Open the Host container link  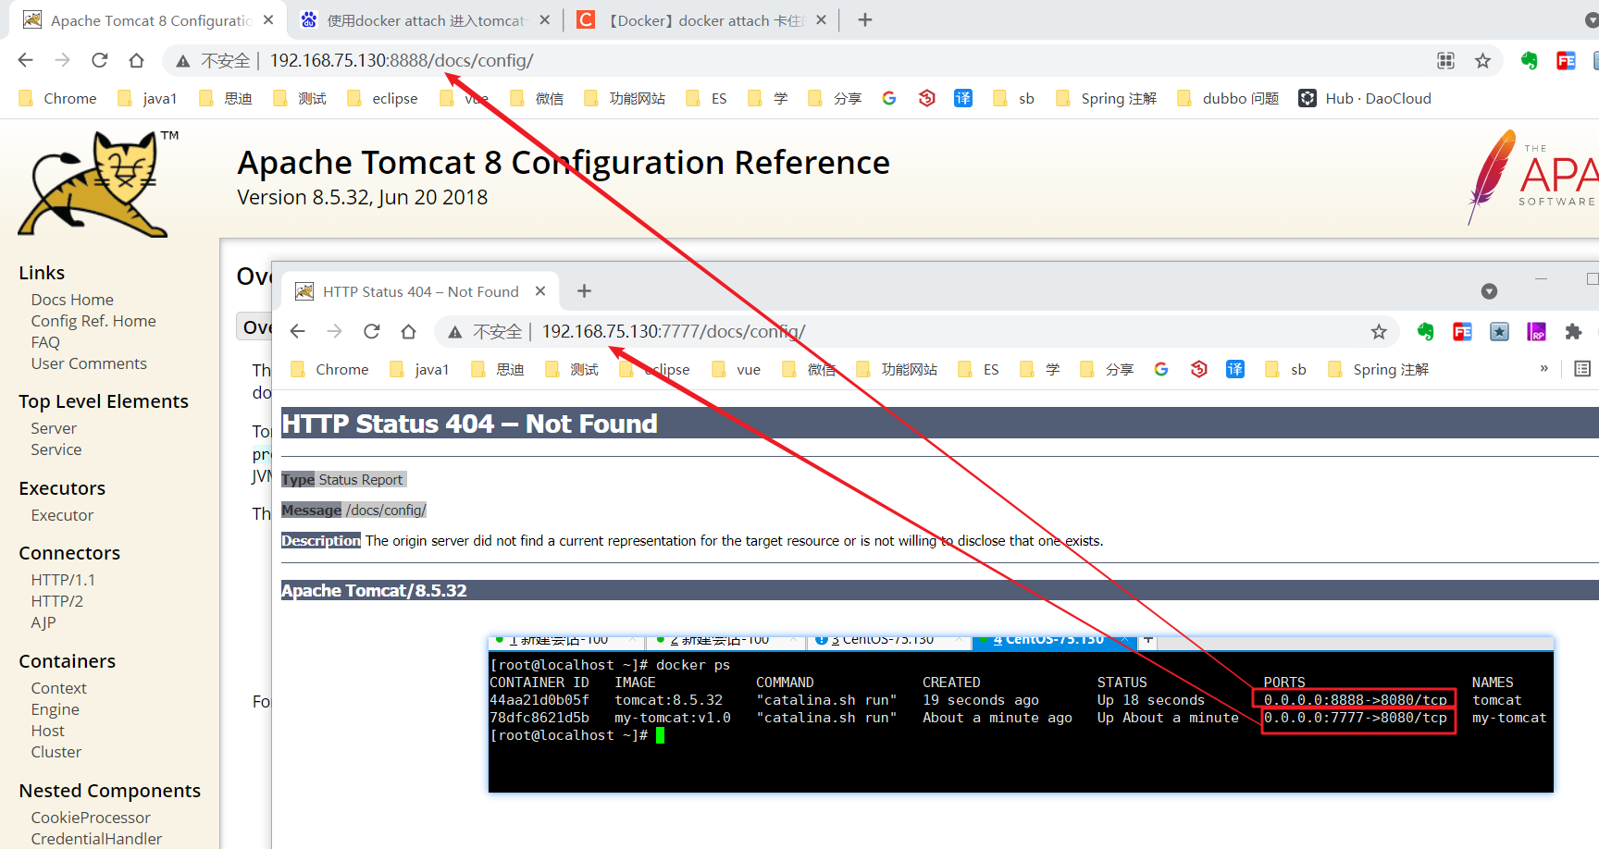point(48,731)
